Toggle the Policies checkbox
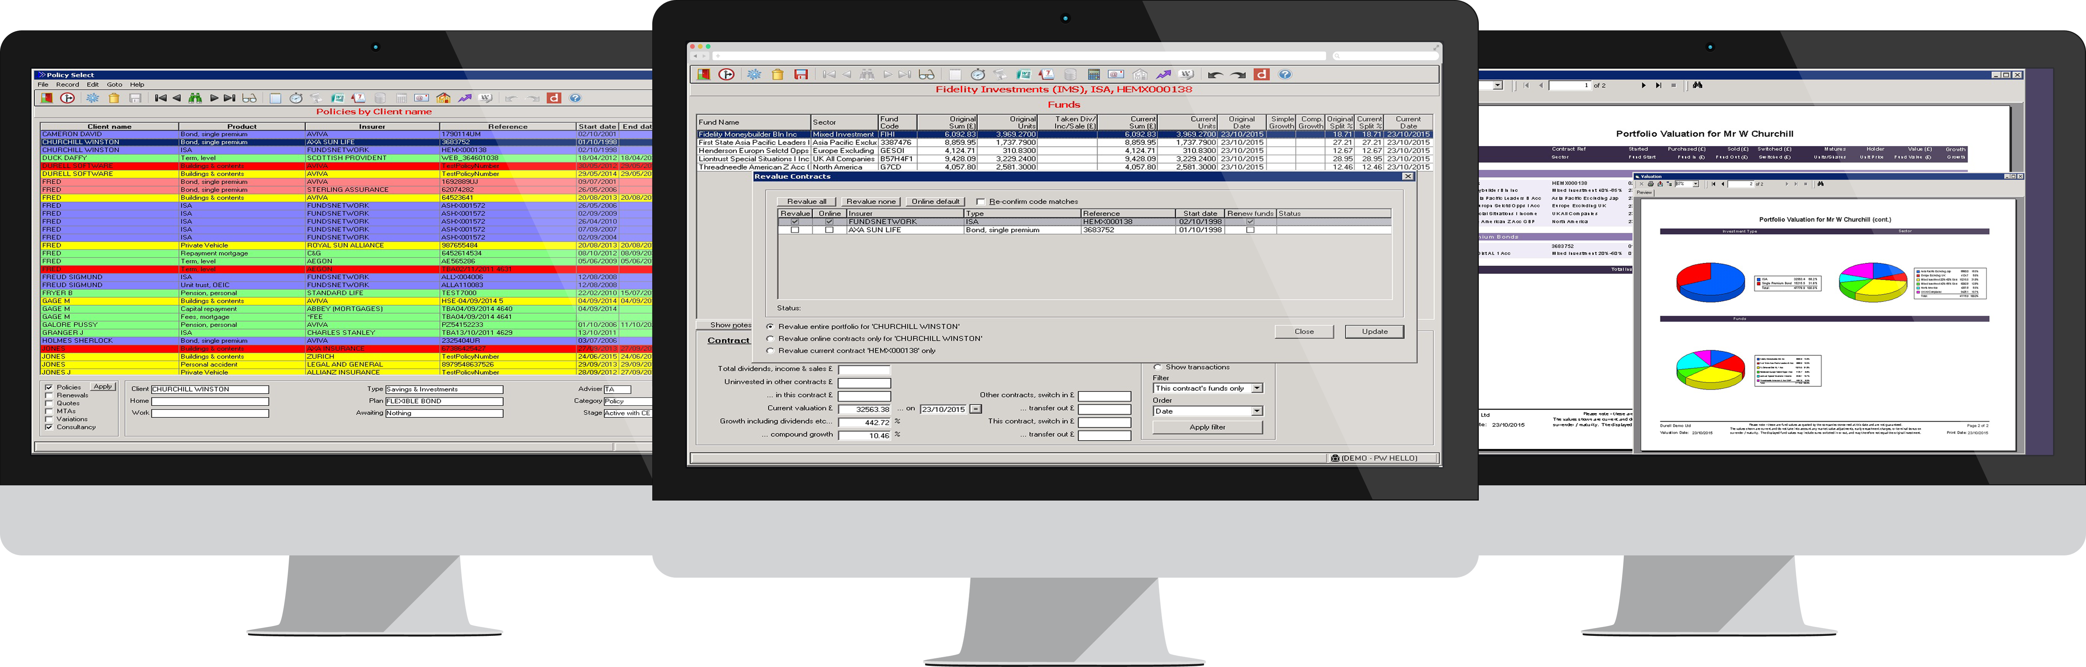2086x667 pixels. 49,388
